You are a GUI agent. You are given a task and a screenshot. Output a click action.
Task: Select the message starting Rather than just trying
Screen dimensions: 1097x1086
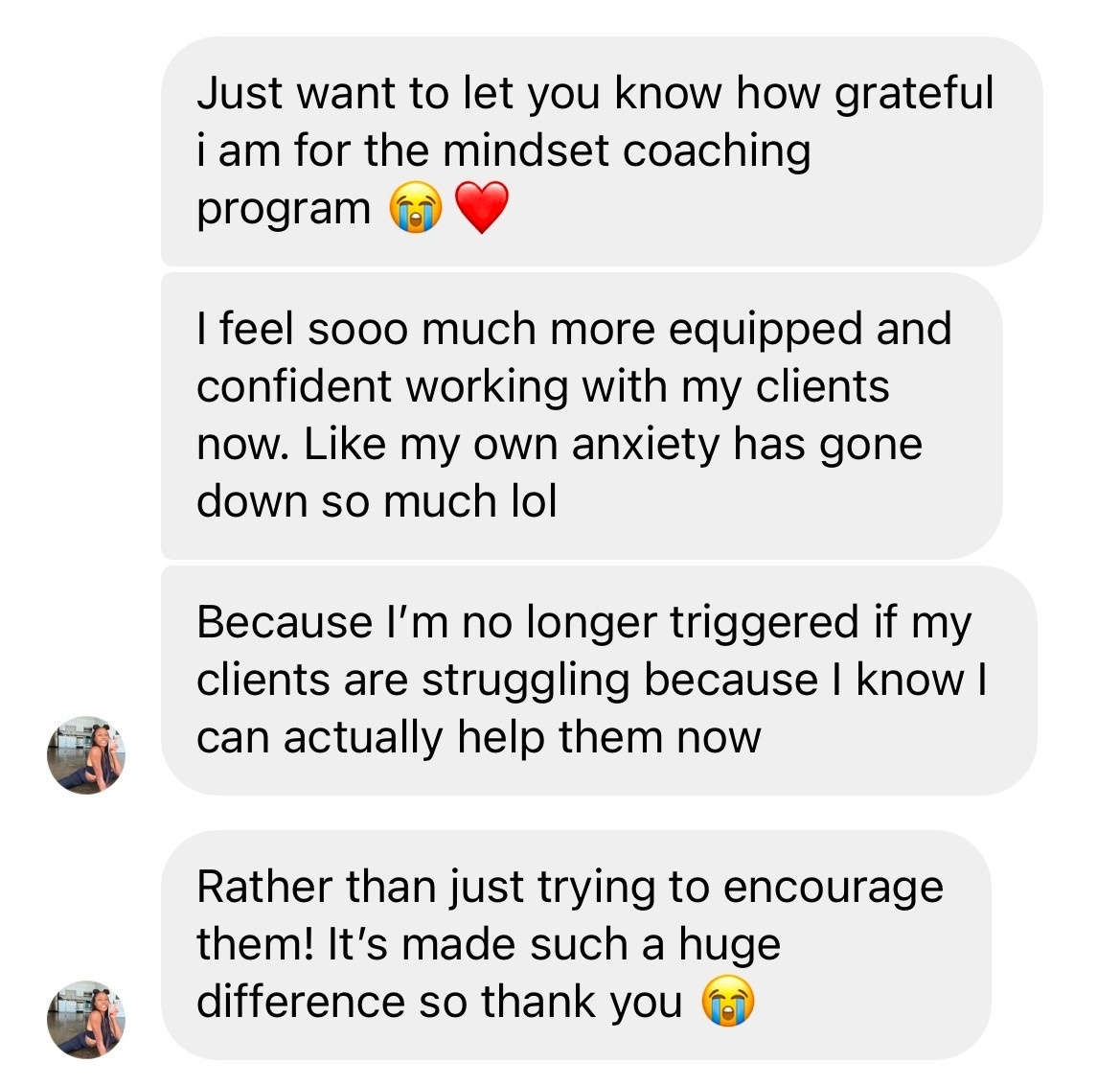coord(576,945)
